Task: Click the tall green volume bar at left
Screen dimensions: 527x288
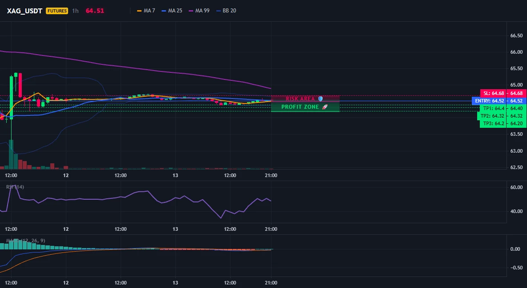Action: click(x=11, y=154)
